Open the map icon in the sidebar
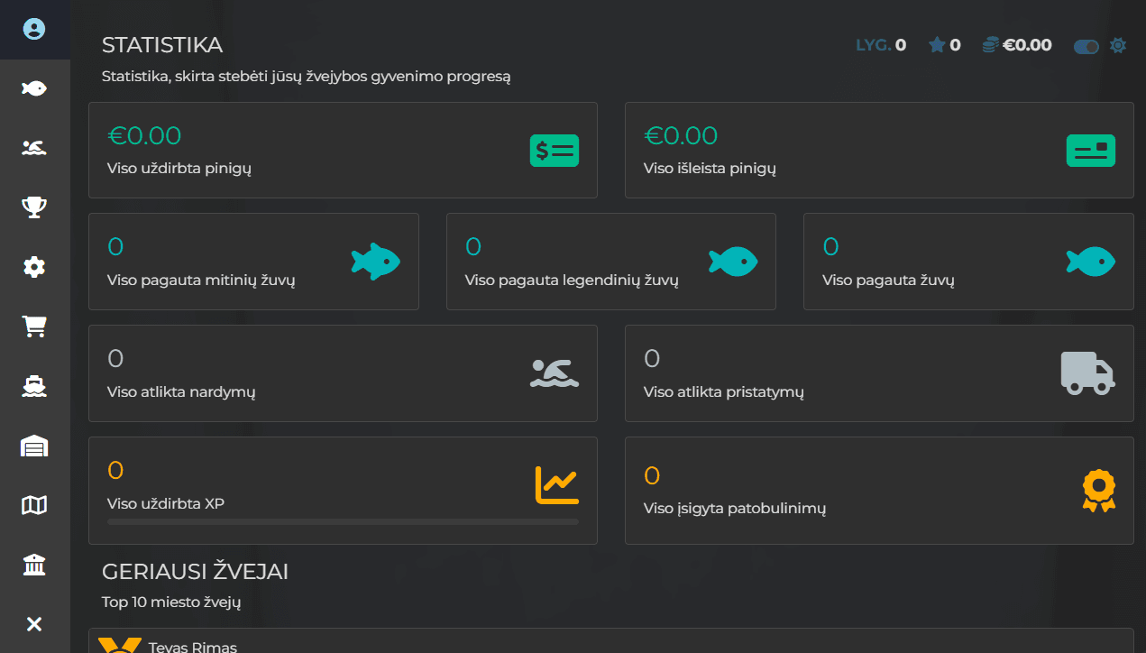This screenshot has height=653, width=1146. point(34,505)
